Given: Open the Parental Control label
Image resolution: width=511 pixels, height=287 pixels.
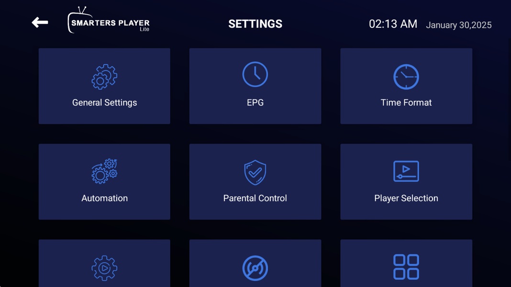Looking at the screenshot, I should click(x=255, y=198).
